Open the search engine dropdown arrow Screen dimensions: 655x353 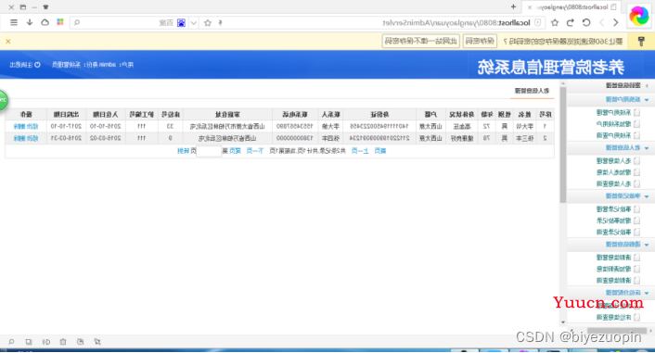(x=193, y=23)
